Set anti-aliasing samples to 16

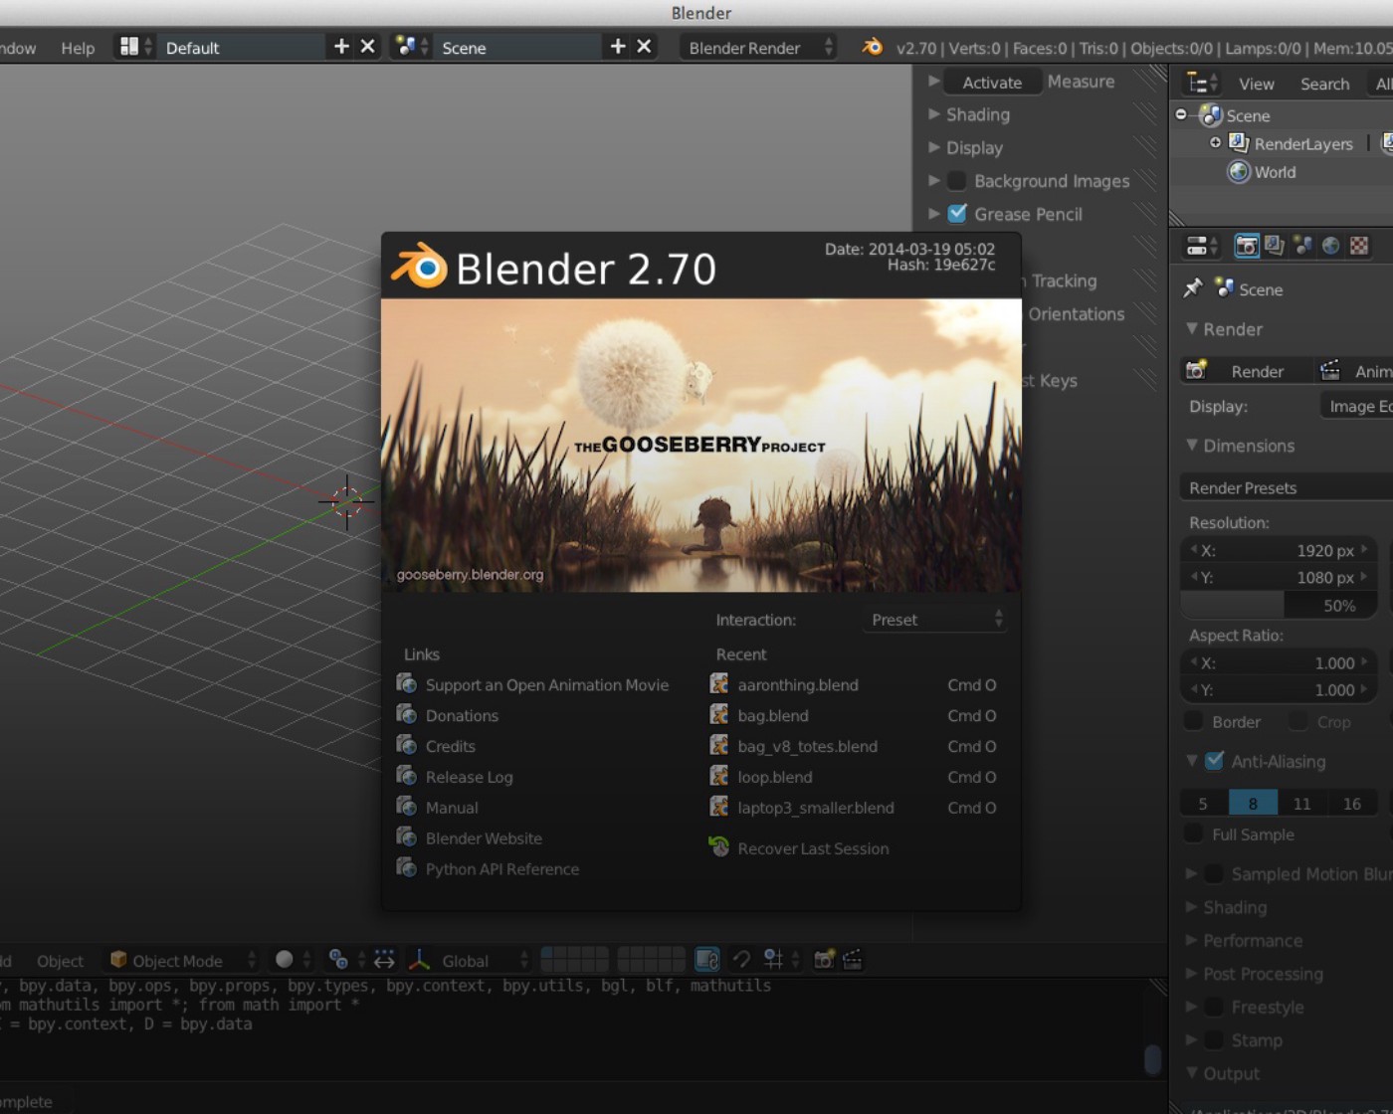(x=1352, y=803)
